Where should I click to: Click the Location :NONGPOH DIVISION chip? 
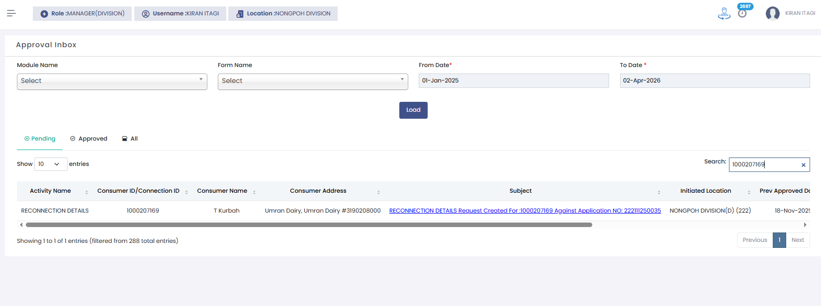tap(283, 13)
